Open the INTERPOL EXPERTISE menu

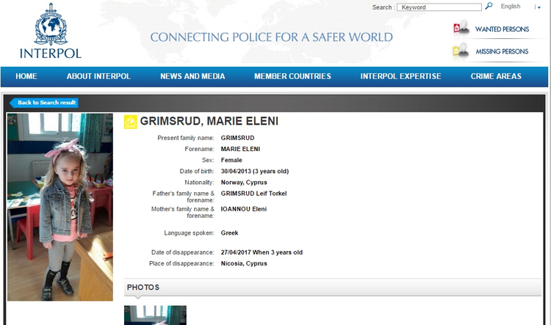400,76
